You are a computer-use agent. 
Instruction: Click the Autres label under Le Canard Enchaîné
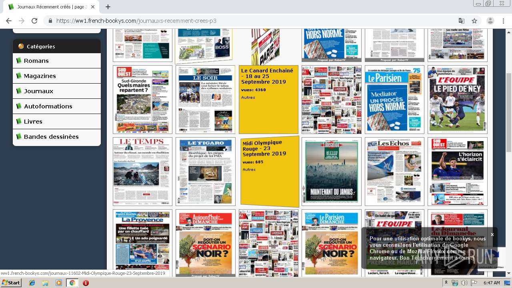coord(248,98)
